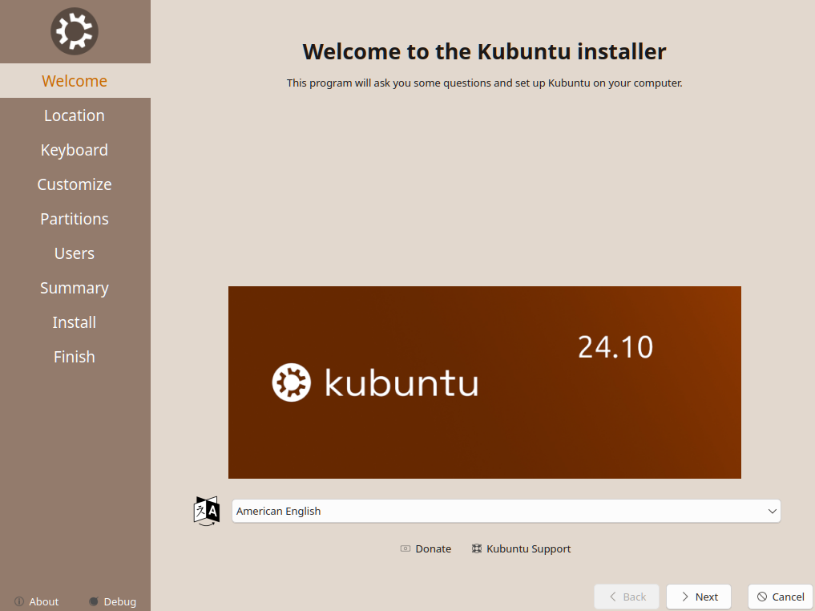Select the Welcome step in sidebar
This screenshot has height=611, width=815.
pyautogui.click(x=75, y=81)
